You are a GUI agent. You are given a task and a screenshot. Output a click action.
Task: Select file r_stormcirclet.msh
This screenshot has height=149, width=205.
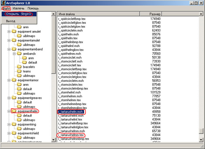[x=70, y=57]
